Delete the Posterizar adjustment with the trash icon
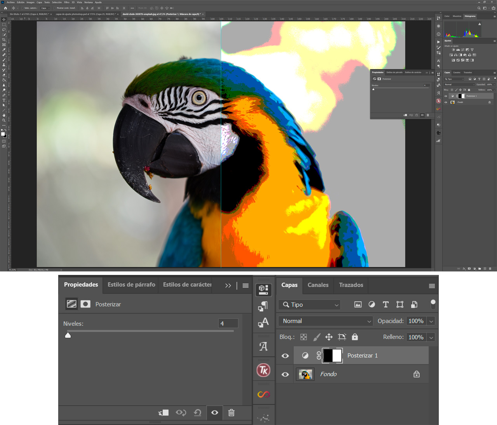This screenshot has width=497, height=425. coord(231,413)
